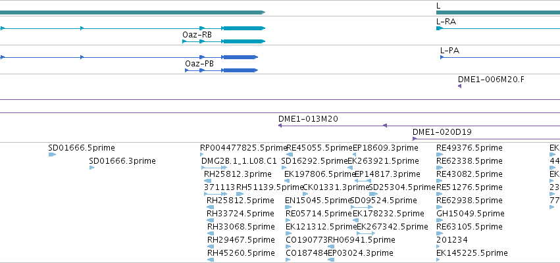The image size is (560, 263).
Task: Select the EP03024.3prime label
Action: pyautogui.click(x=361, y=253)
